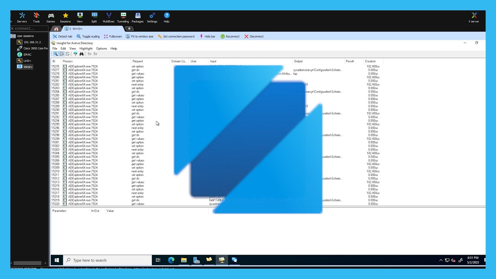Select the Cisco 3950 Com Port session
This screenshot has width=496, height=279.
pos(33,48)
